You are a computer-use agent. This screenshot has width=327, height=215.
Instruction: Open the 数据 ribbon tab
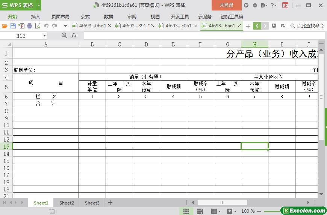pos(109,16)
